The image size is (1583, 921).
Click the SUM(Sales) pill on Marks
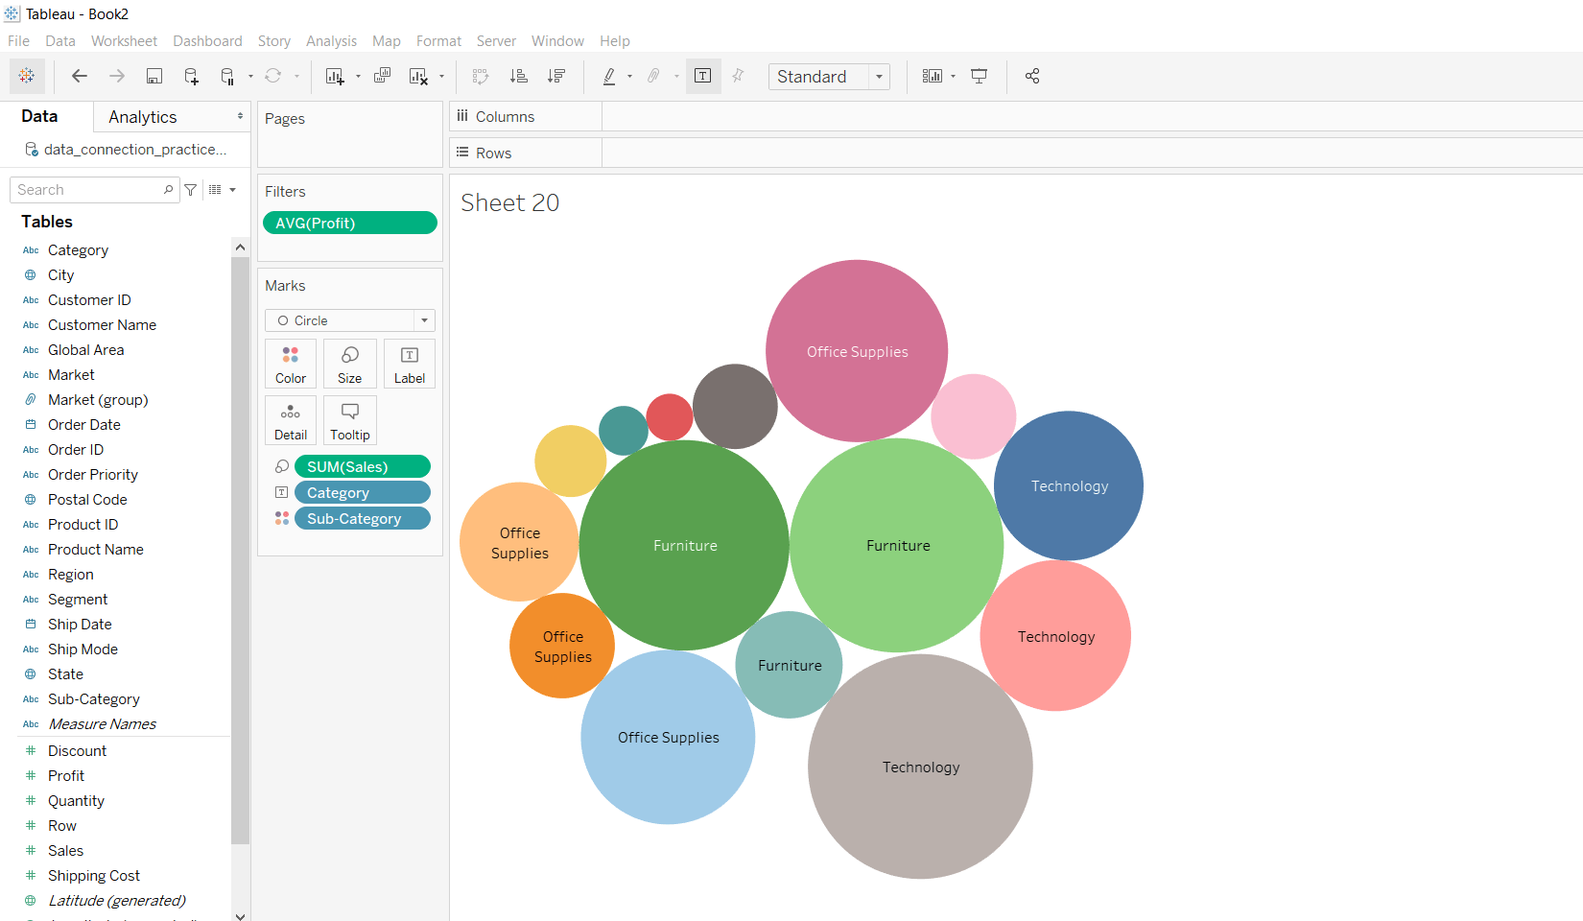tap(363, 466)
